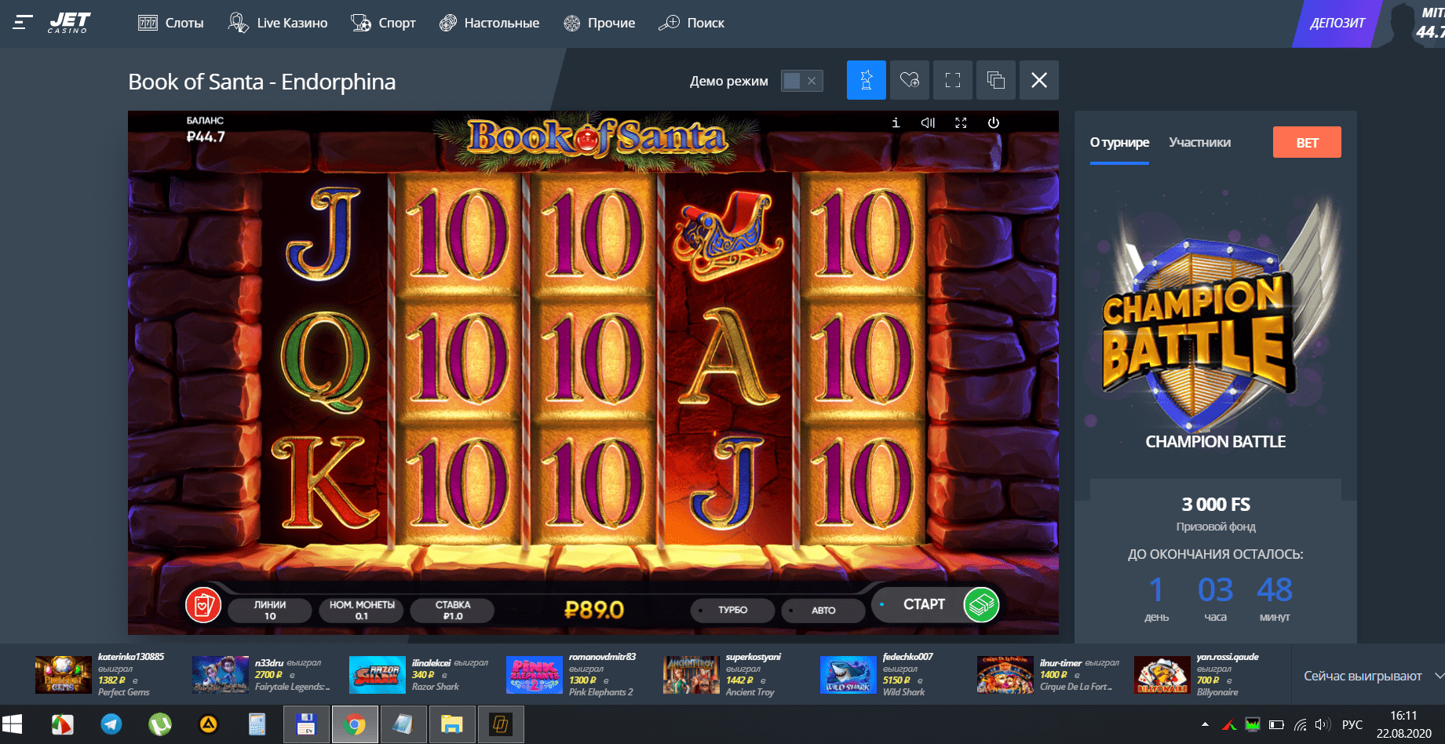Click the in-game power exit icon
Image resolution: width=1445 pixels, height=744 pixels.
pos(993,122)
